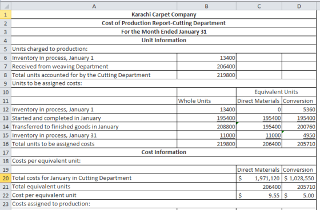Click 'Units charged to production:' cell
320x210 pixels.
tap(163, 49)
